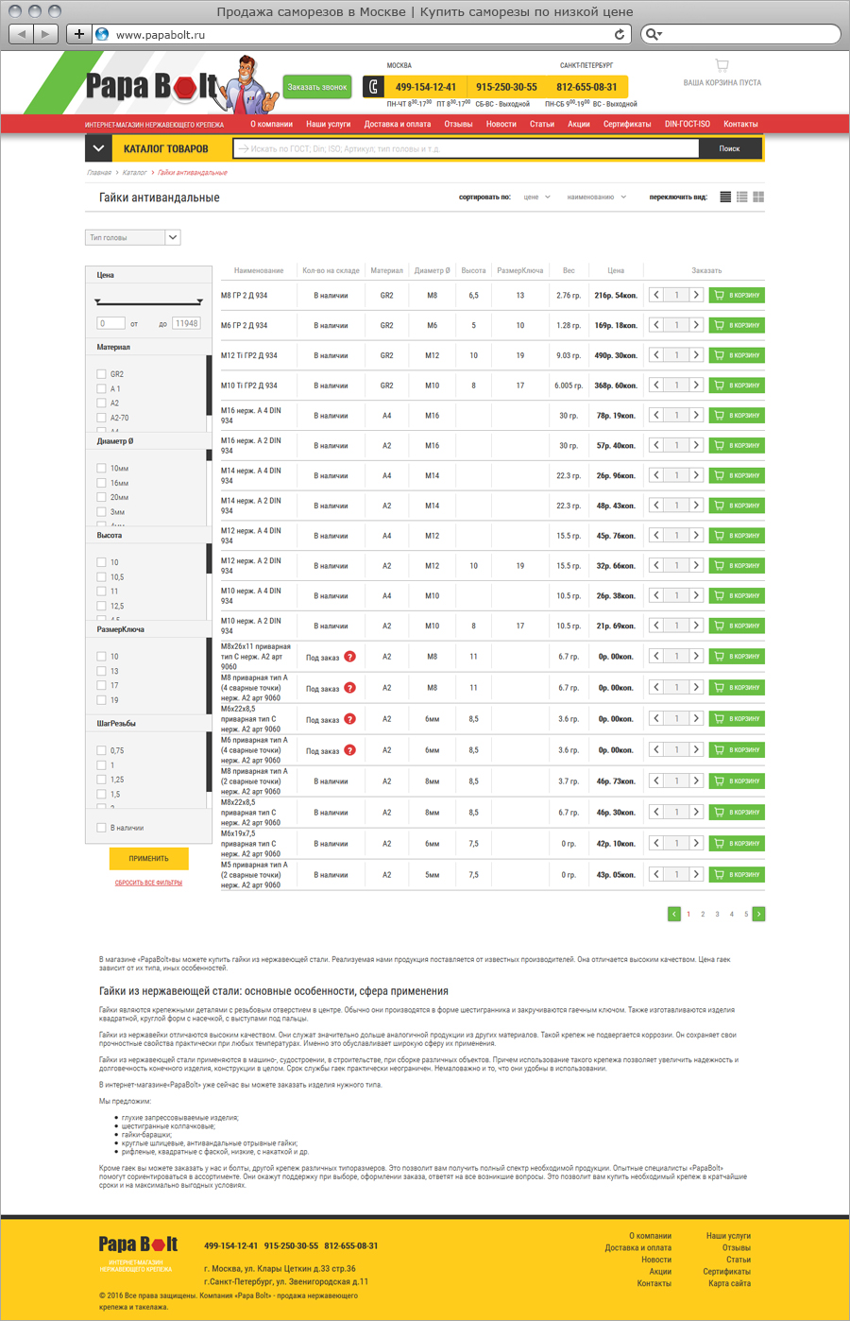The width and height of the screenshot is (850, 1321).
Task: Switch to the grid view icon
Action: pos(758,197)
